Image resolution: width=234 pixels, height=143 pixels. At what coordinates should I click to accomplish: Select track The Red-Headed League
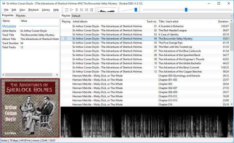pyautogui.click(x=145, y=30)
